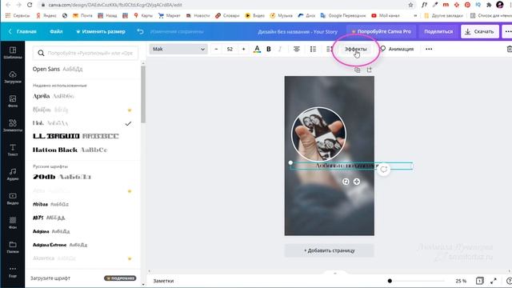512x288 pixels.
Task: Click Add page button below canvas
Action: 329,250
